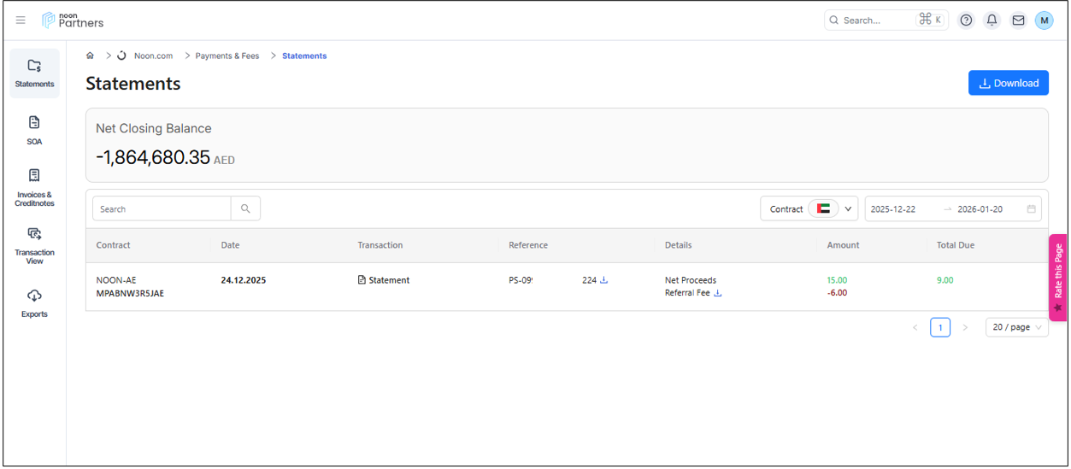1071x469 pixels.
Task: Download the statement reference file icon
Action: [x=604, y=280]
